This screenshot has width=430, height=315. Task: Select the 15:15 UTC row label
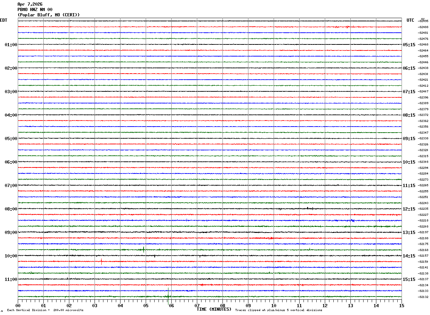[x=409, y=279]
